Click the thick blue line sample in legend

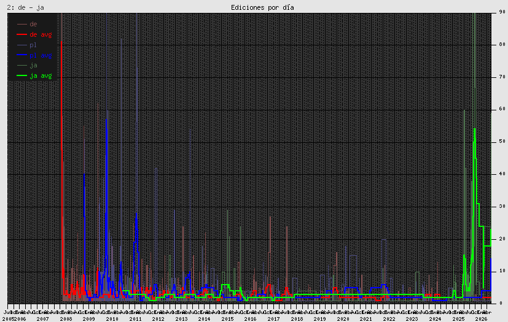[x=21, y=55]
